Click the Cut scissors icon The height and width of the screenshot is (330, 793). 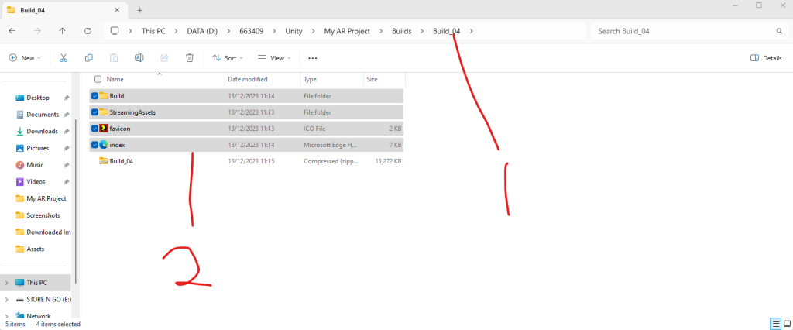coord(64,58)
